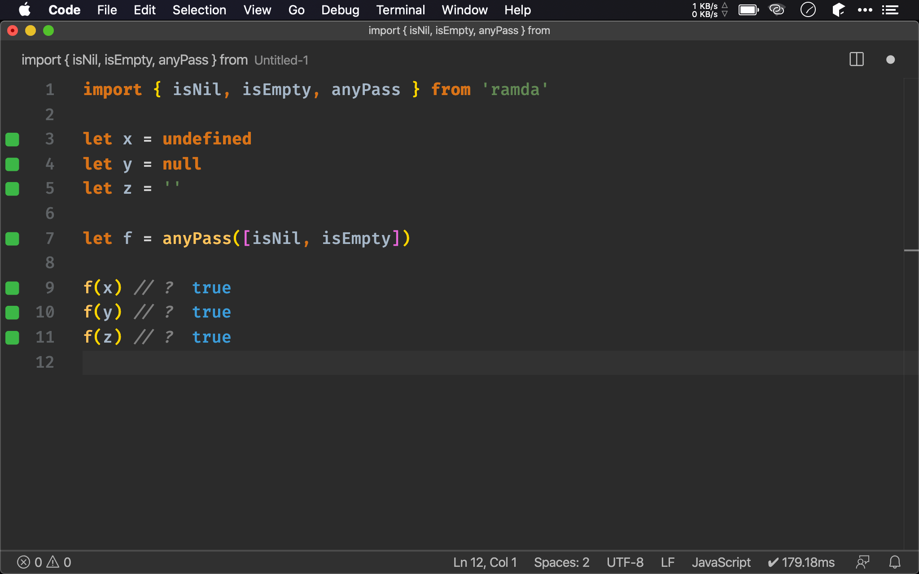The height and width of the screenshot is (574, 919).
Task: Toggle the green breakpoint on line 3
Action: click(13, 139)
